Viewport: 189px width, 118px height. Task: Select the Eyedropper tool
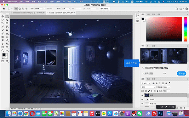3,27
